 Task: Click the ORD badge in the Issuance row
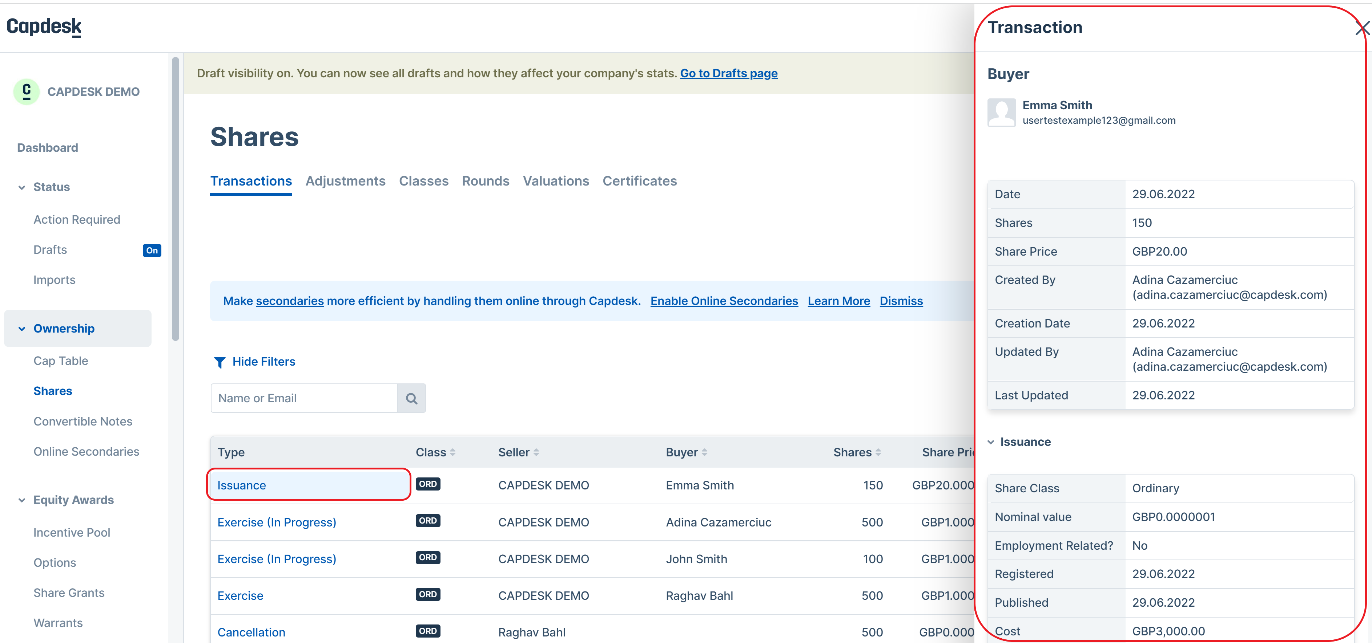coord(428,484)
